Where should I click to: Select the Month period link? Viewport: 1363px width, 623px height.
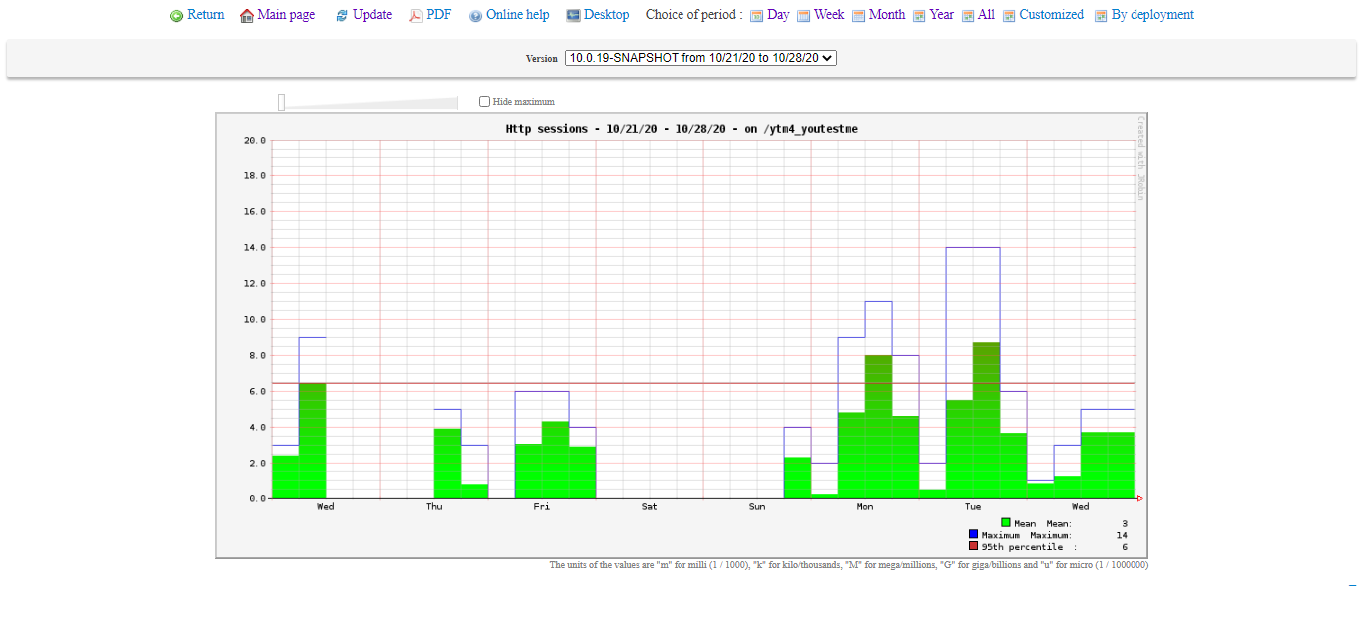click(886, 15)
